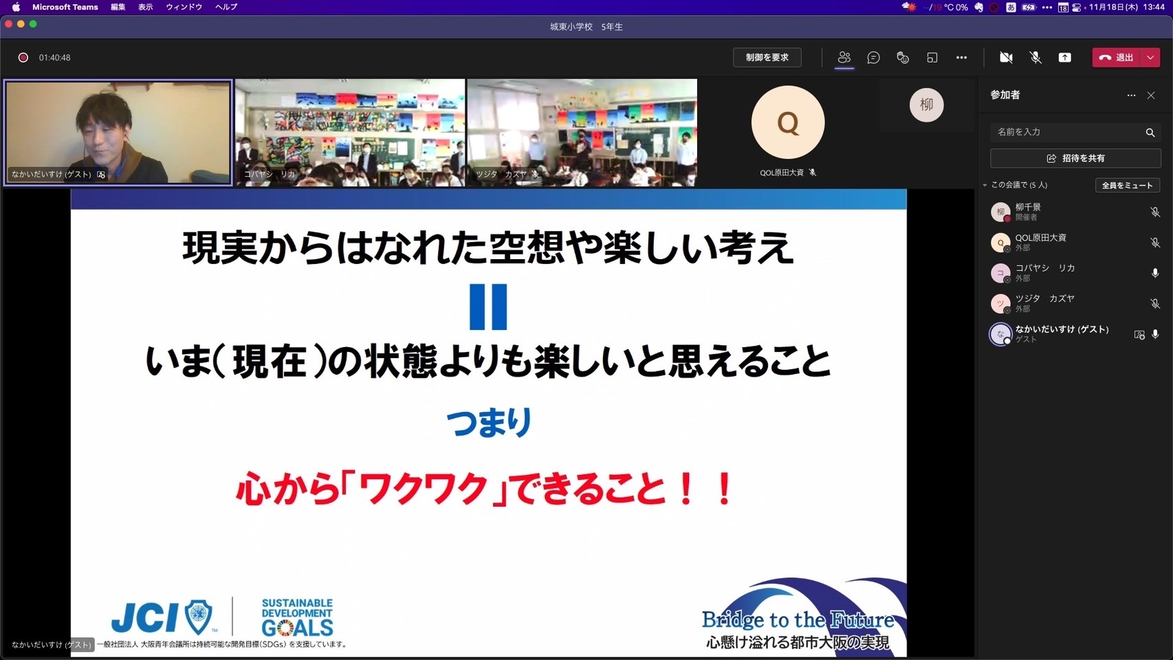
Task: Open more actions ellipsis in meeting toolbar
Action: (961, 58)
